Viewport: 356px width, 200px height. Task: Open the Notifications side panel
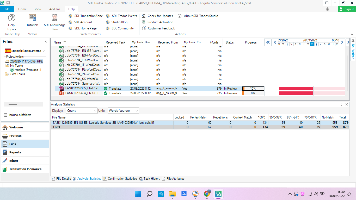[353, 49]
